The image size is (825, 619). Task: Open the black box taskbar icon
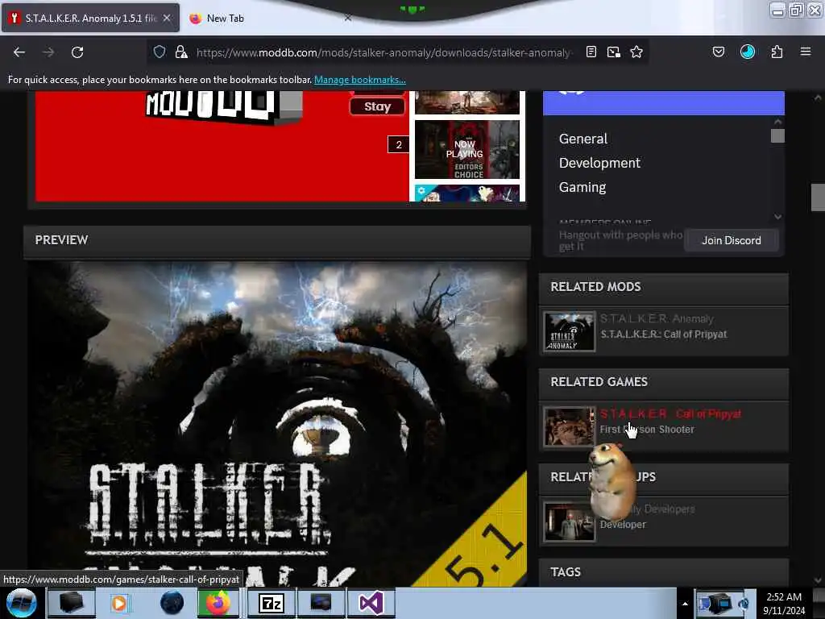tap(71, 603)
